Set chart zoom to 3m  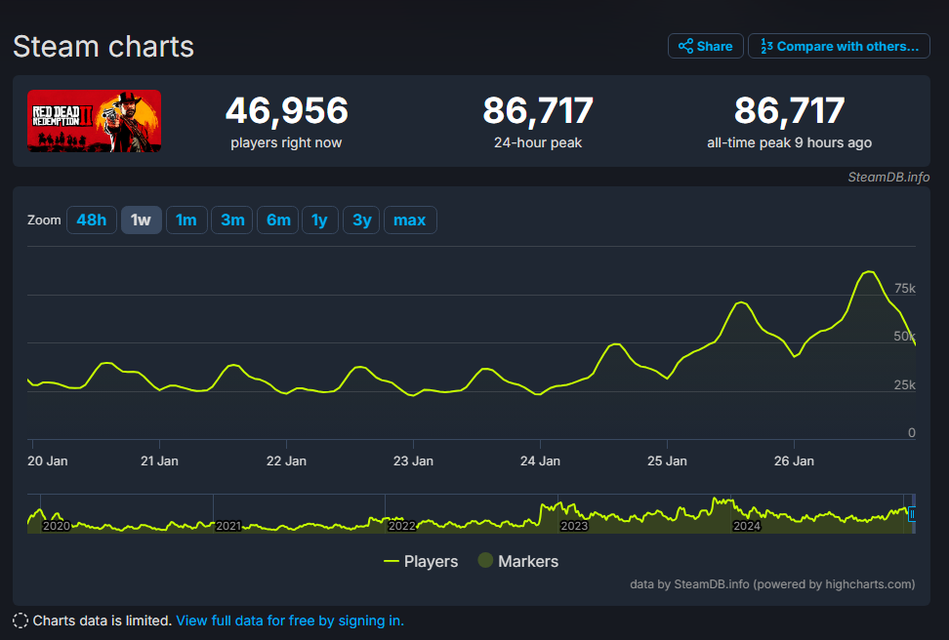[232, 220]
